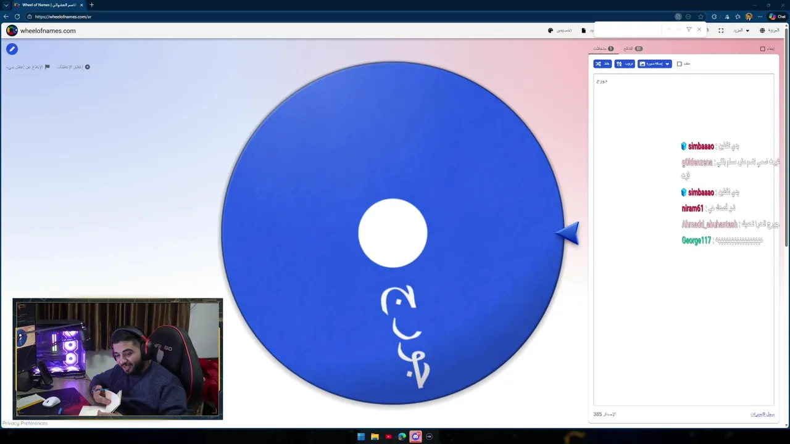Enter fullscreen using the fullscreen icon

tap(721, 30)
